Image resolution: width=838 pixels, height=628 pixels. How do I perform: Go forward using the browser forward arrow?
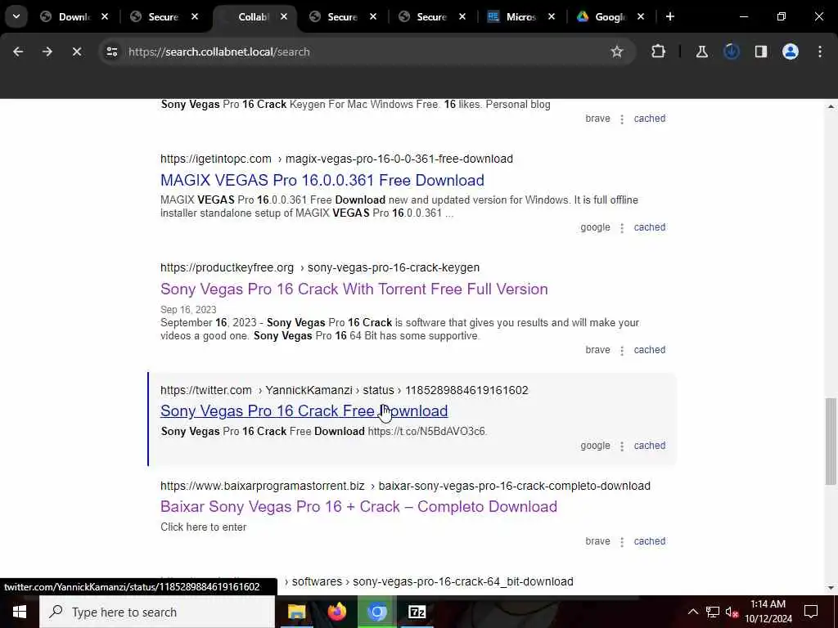[47, 52]
